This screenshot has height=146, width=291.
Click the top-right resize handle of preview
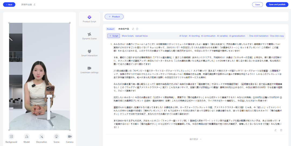(70, 23)
